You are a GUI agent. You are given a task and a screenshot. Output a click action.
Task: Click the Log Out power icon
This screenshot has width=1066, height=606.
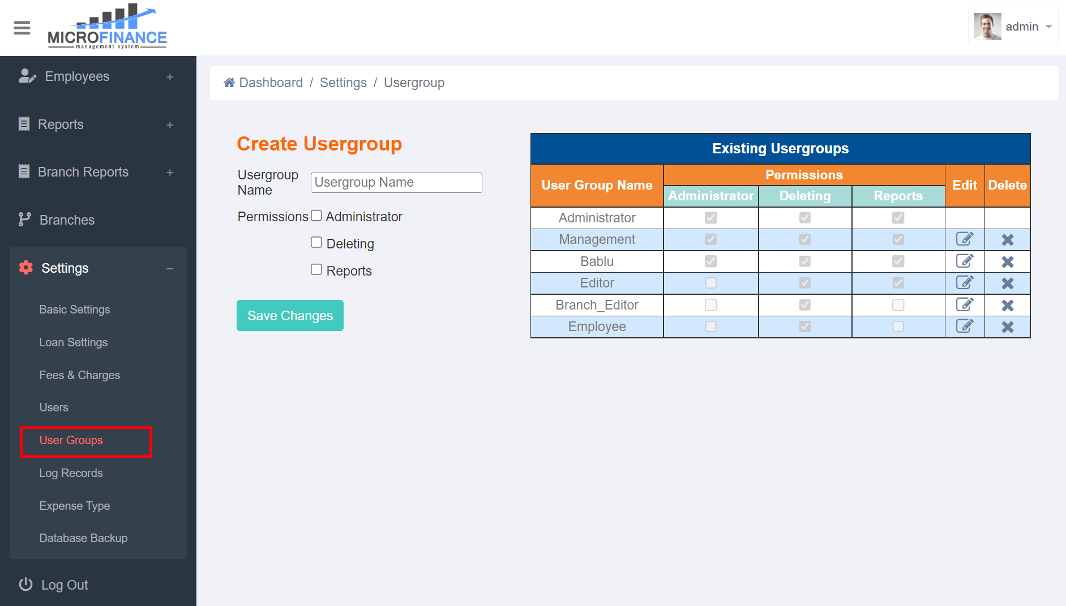click(x=26, y=584)
